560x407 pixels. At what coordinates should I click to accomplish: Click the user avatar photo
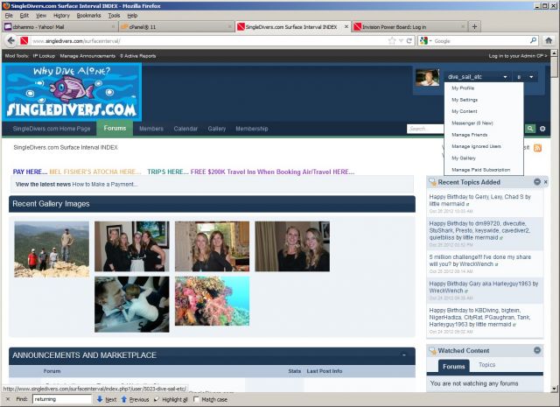click(x=427, y=78)
